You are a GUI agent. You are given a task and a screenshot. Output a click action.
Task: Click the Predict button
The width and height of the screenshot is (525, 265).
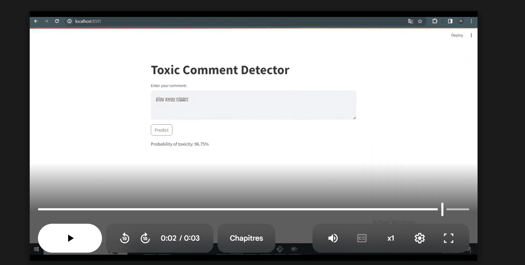pos(161,130)
